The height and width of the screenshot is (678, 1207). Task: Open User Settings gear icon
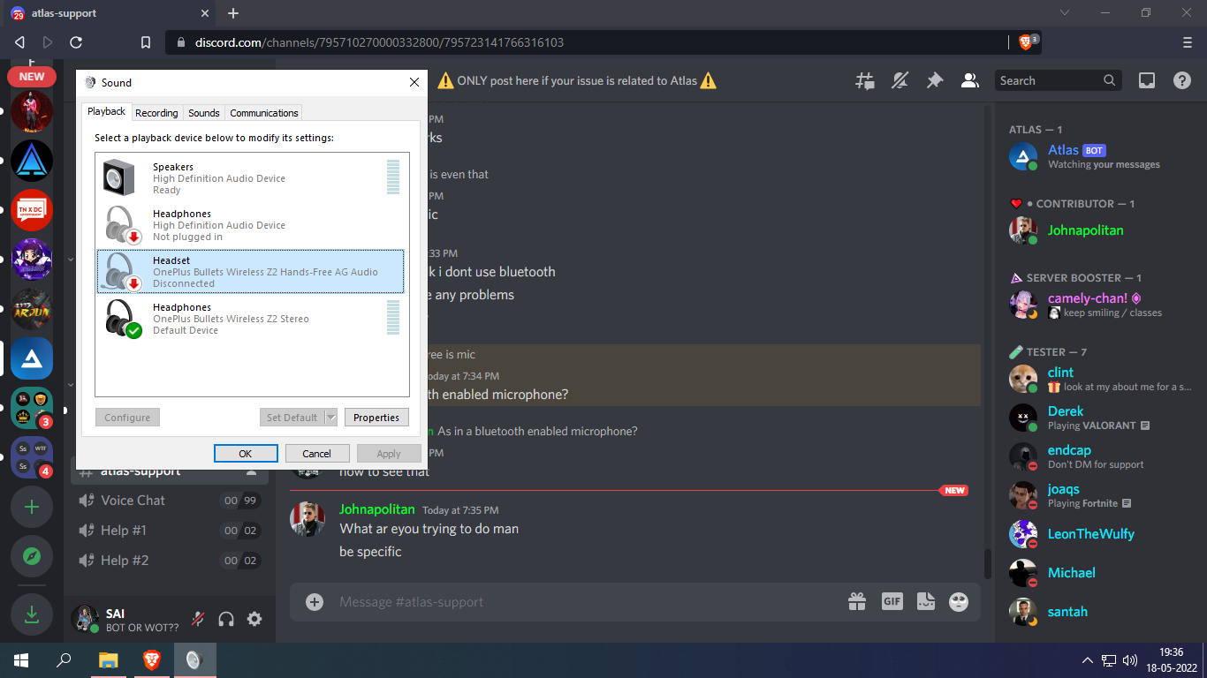click(254, 619)
